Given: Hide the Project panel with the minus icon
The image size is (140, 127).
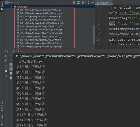Looking at the screenshot, I should 93,3.
